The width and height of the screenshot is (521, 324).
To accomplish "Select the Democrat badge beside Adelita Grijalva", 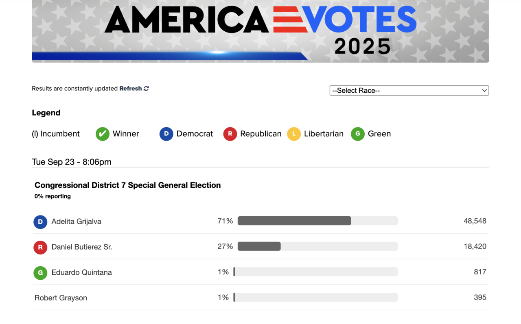I will pyautogui.click(x=40, y=222).
